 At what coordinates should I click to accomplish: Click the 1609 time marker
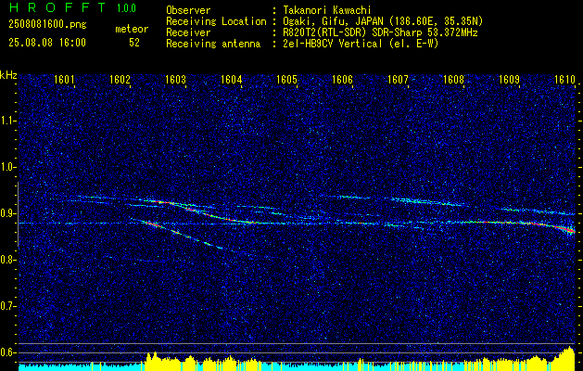click(x=510, y=79)
